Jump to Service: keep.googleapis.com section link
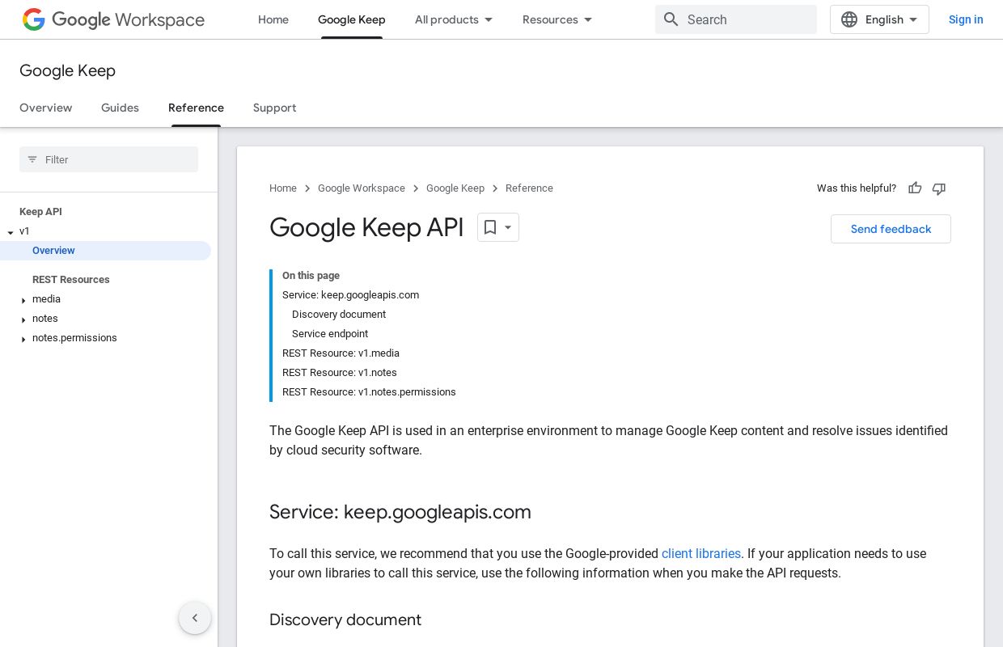Screen dimensions: 1003x647 [350, 295]
